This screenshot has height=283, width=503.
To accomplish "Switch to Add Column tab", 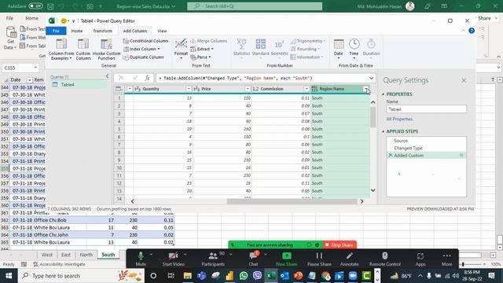I will tap(134, 31).
